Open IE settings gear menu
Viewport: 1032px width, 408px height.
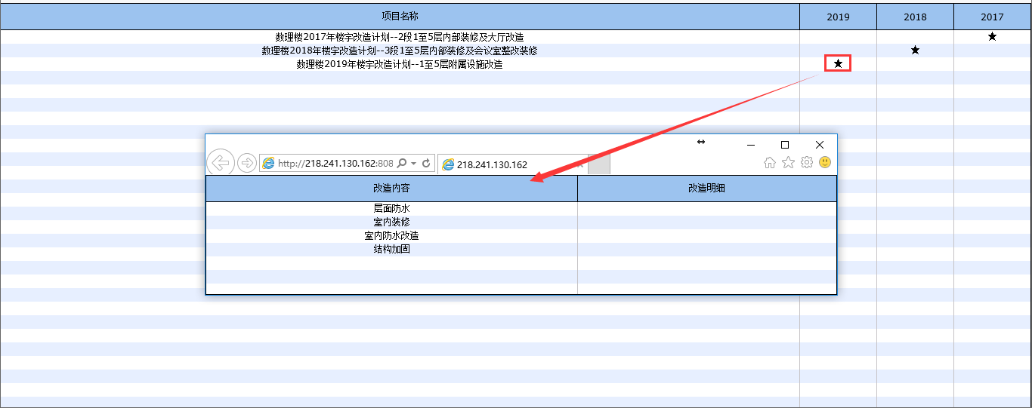[807, 162]
